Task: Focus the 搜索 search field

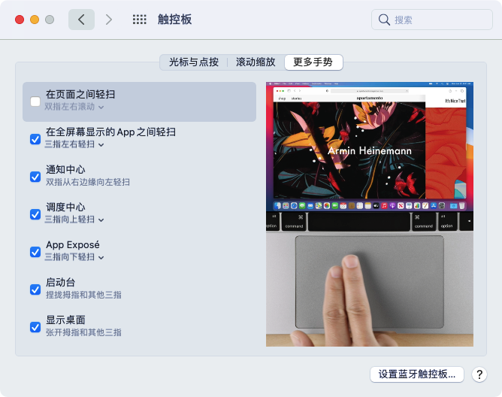Action: (432, 20)
